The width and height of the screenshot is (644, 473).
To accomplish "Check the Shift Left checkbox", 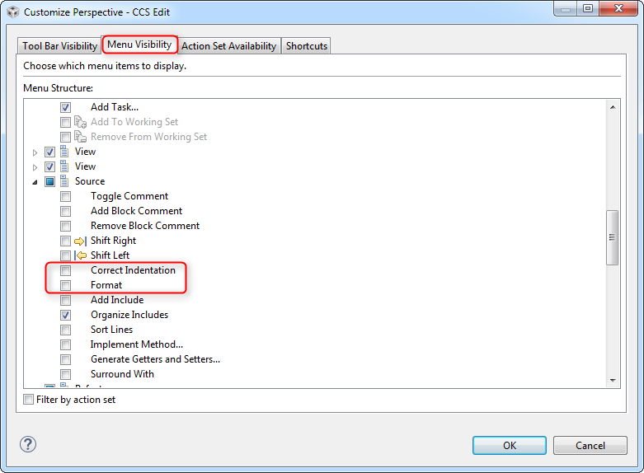I will (65, 255).
